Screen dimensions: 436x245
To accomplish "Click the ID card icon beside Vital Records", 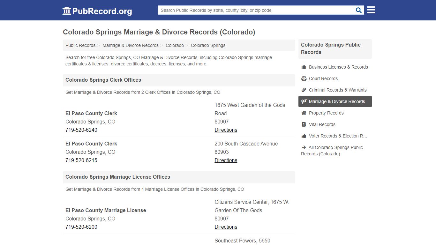I will [304, 124].
